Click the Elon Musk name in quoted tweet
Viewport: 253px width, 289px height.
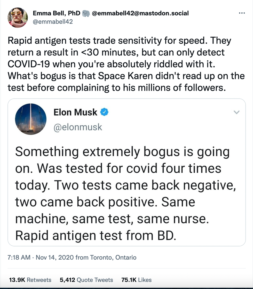point(75,112)
